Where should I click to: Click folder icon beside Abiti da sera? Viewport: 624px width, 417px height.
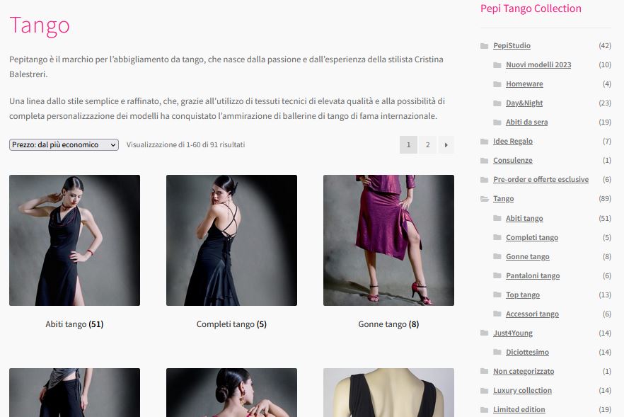click(497, 122)
